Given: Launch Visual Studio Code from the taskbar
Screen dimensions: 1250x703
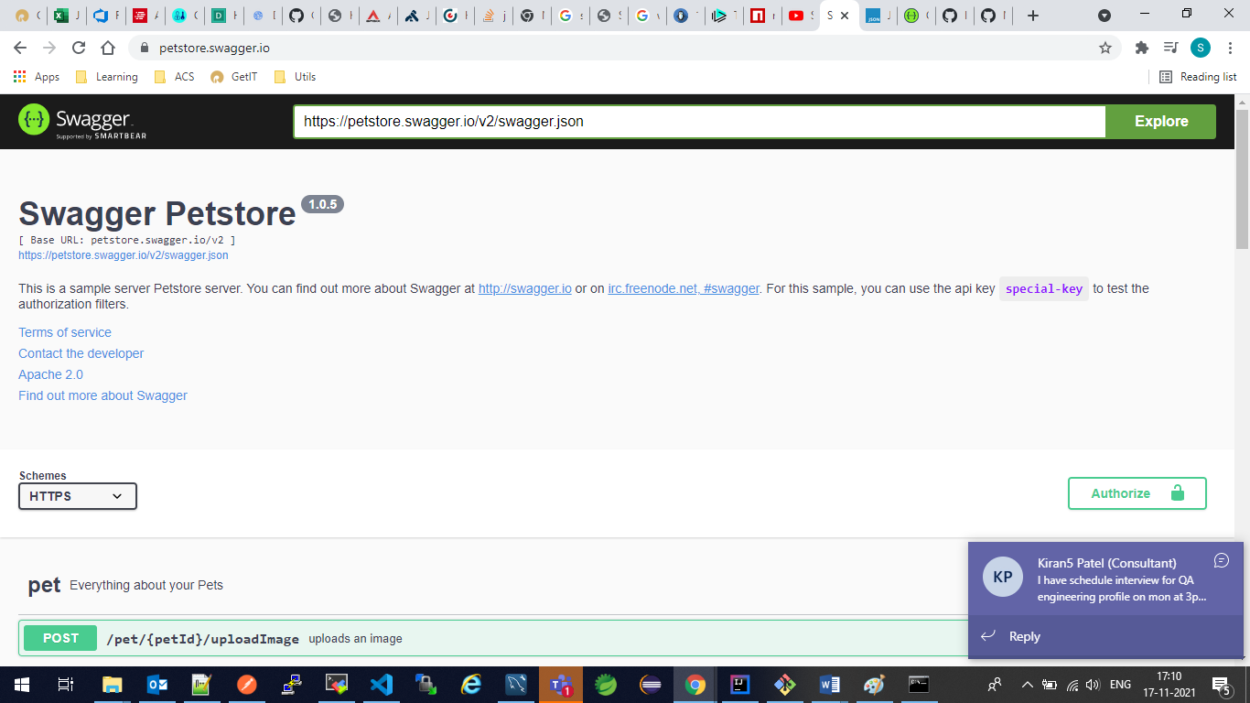Looking at the screenshot, I should [x=382, y=684].
